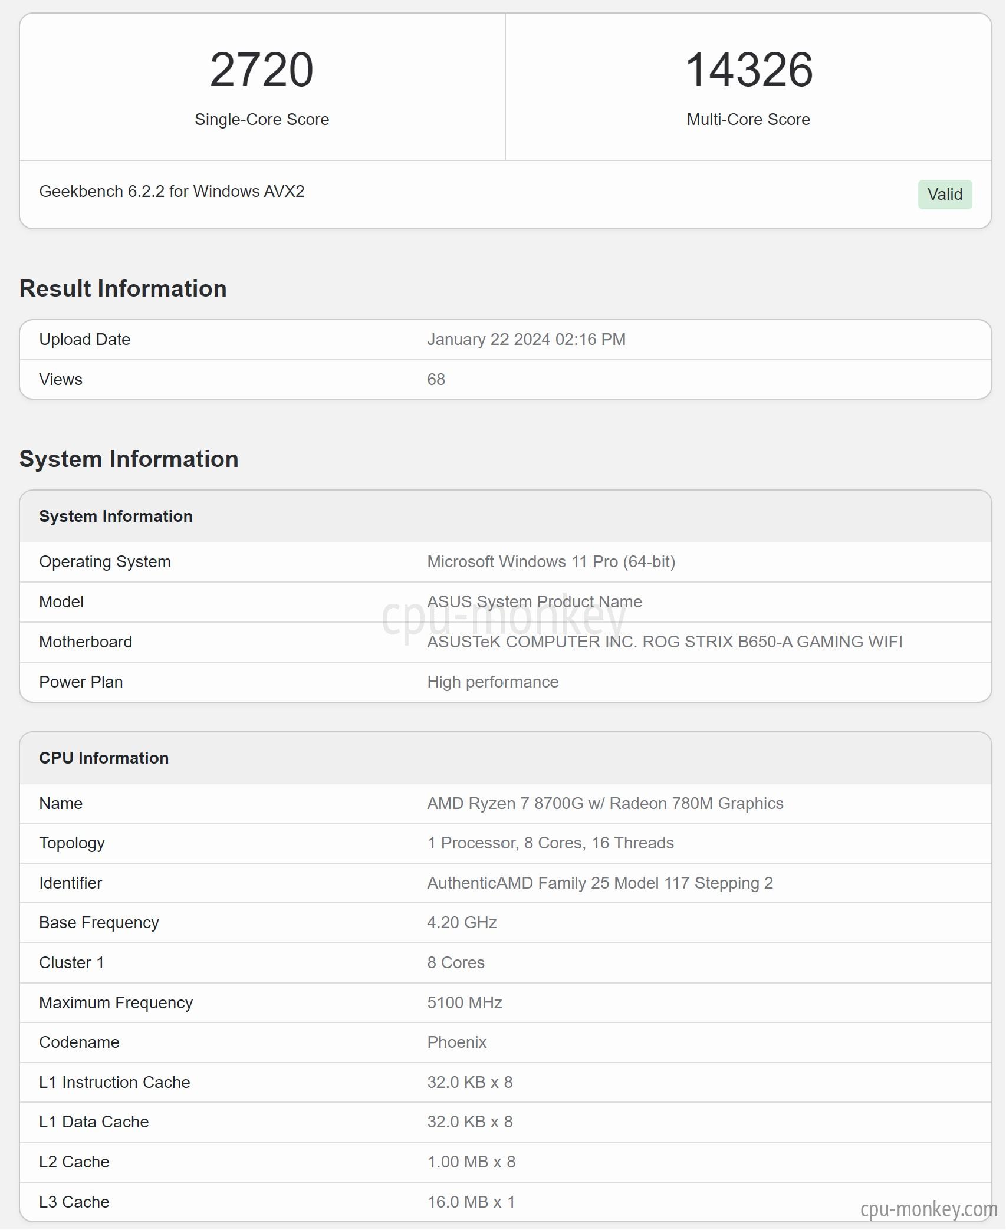Click the Phoenix codename value
This screenshot has width=1006, height=1230.
[x=456, y=1042]
